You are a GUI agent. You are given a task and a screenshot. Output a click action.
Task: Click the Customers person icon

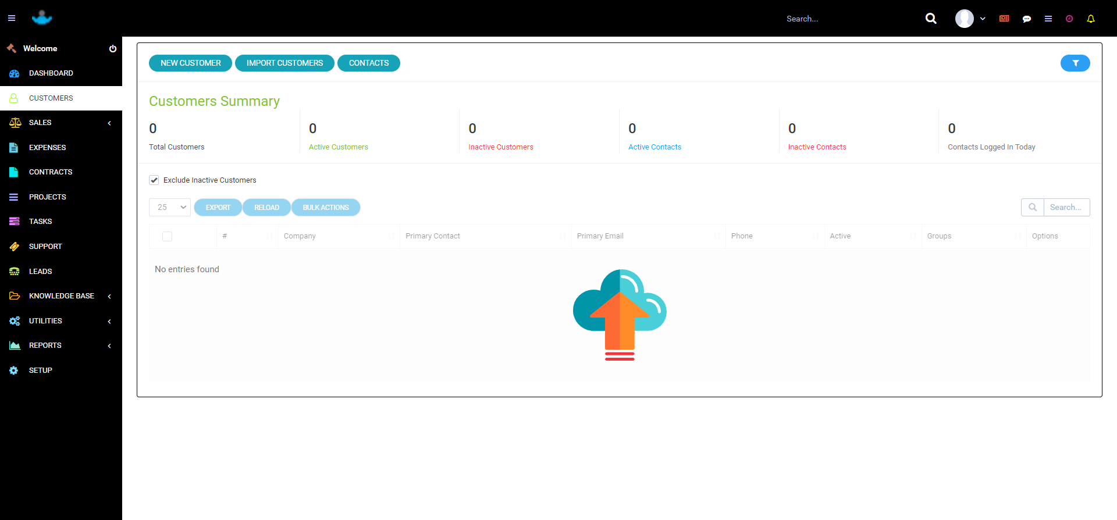pyautogui.click(x=13, y=98)
